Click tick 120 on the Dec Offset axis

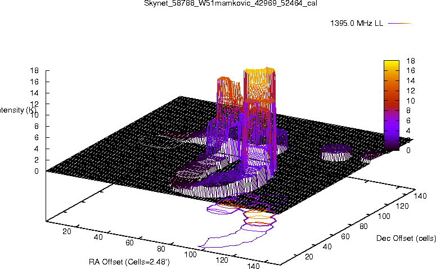pos(402,206)
